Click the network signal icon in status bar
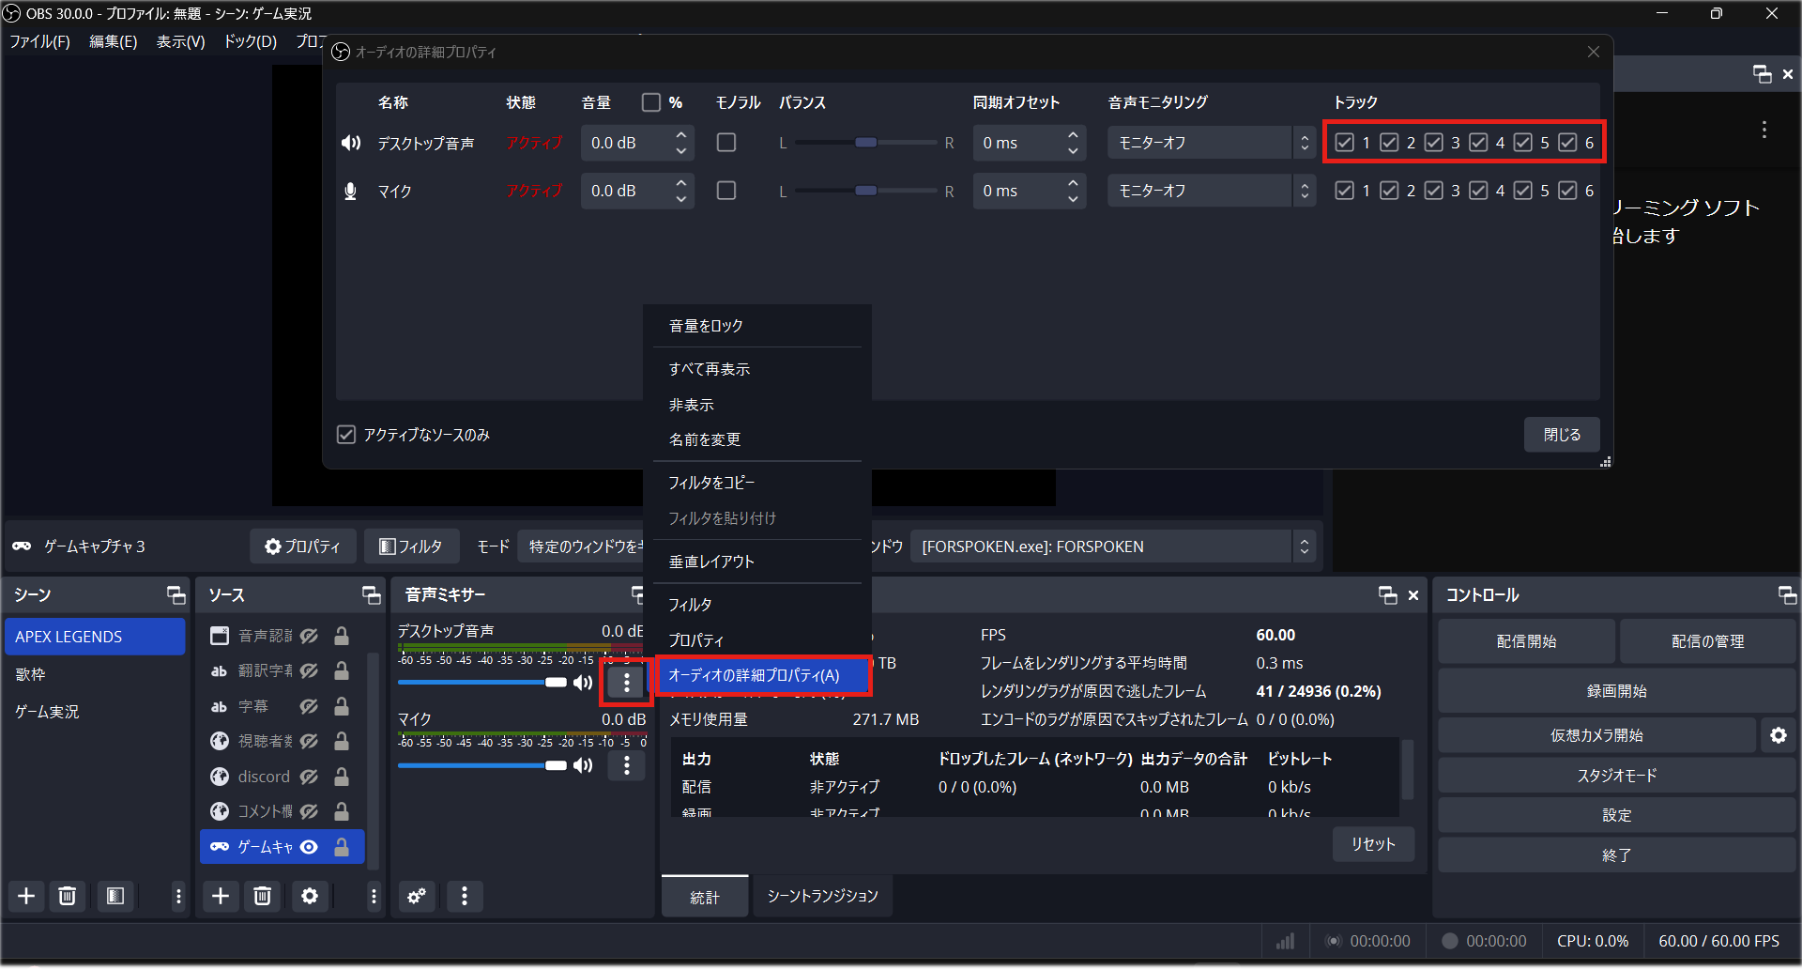1802x970 pixels. pos(1285,940)
